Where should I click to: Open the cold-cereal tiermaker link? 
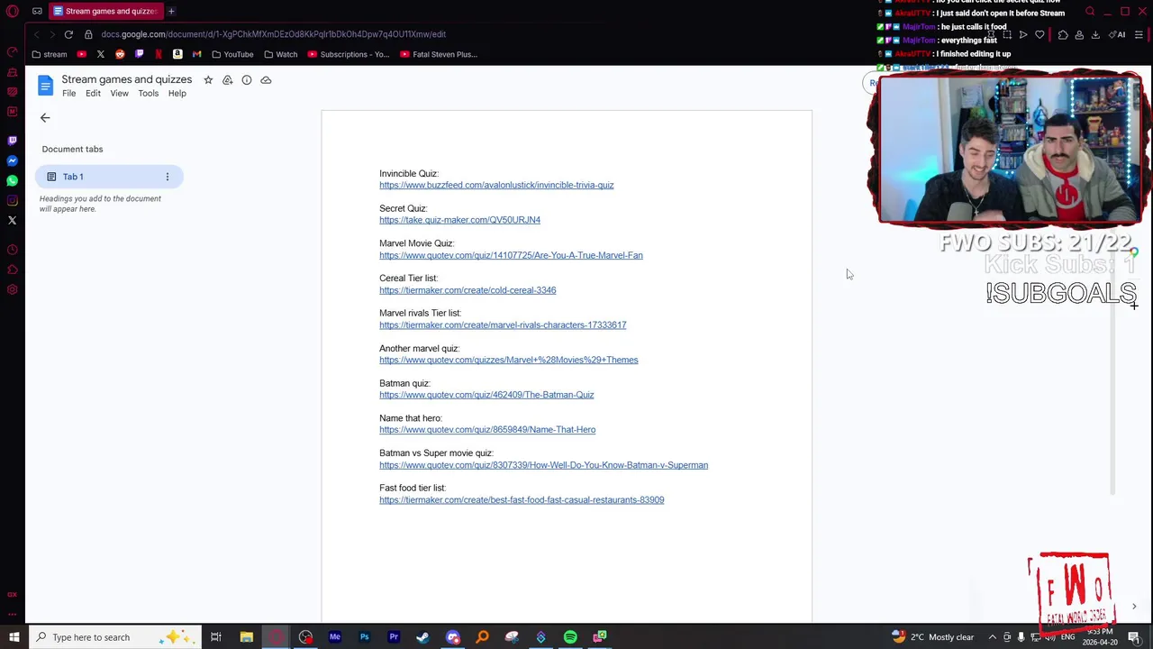pos(468,290)
